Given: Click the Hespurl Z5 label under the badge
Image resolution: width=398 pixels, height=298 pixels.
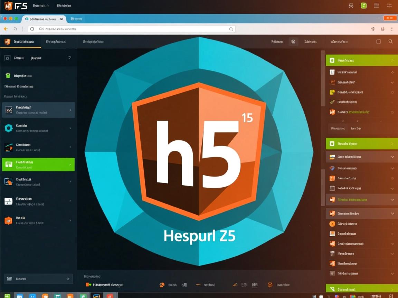Looking at the screenshot, I should pyautogui.click(x=199, y=236).
